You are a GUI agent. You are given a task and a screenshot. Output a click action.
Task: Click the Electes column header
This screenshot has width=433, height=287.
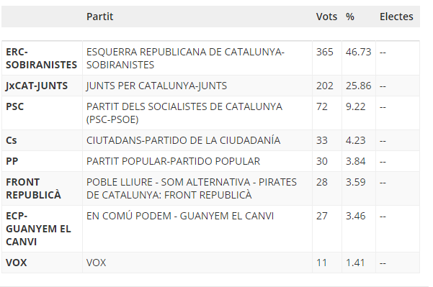[x=396, y=17]
